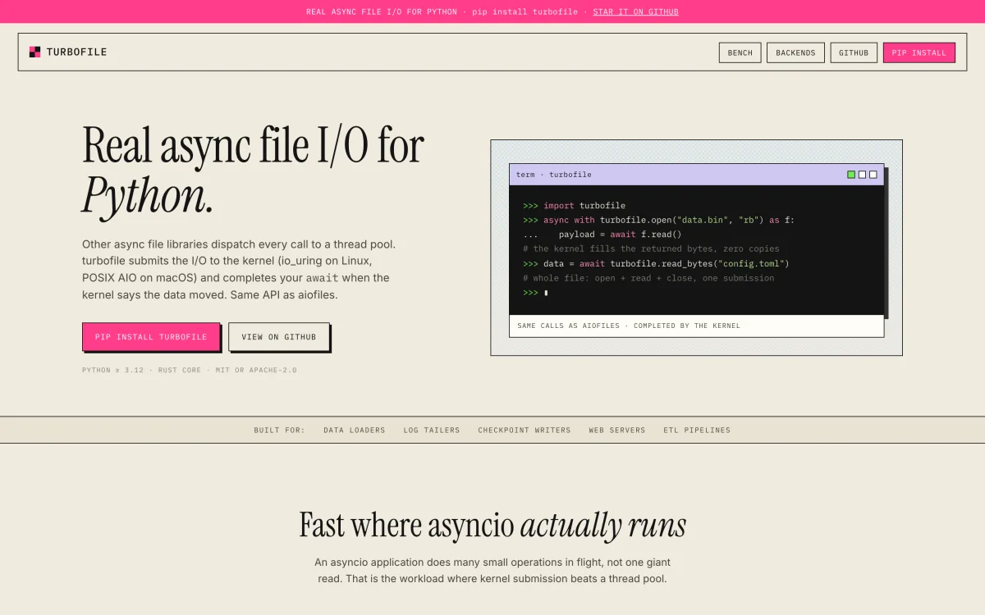
Task: Click the 'pip install turbofile' banner text
Action: (x=525, y=11)
